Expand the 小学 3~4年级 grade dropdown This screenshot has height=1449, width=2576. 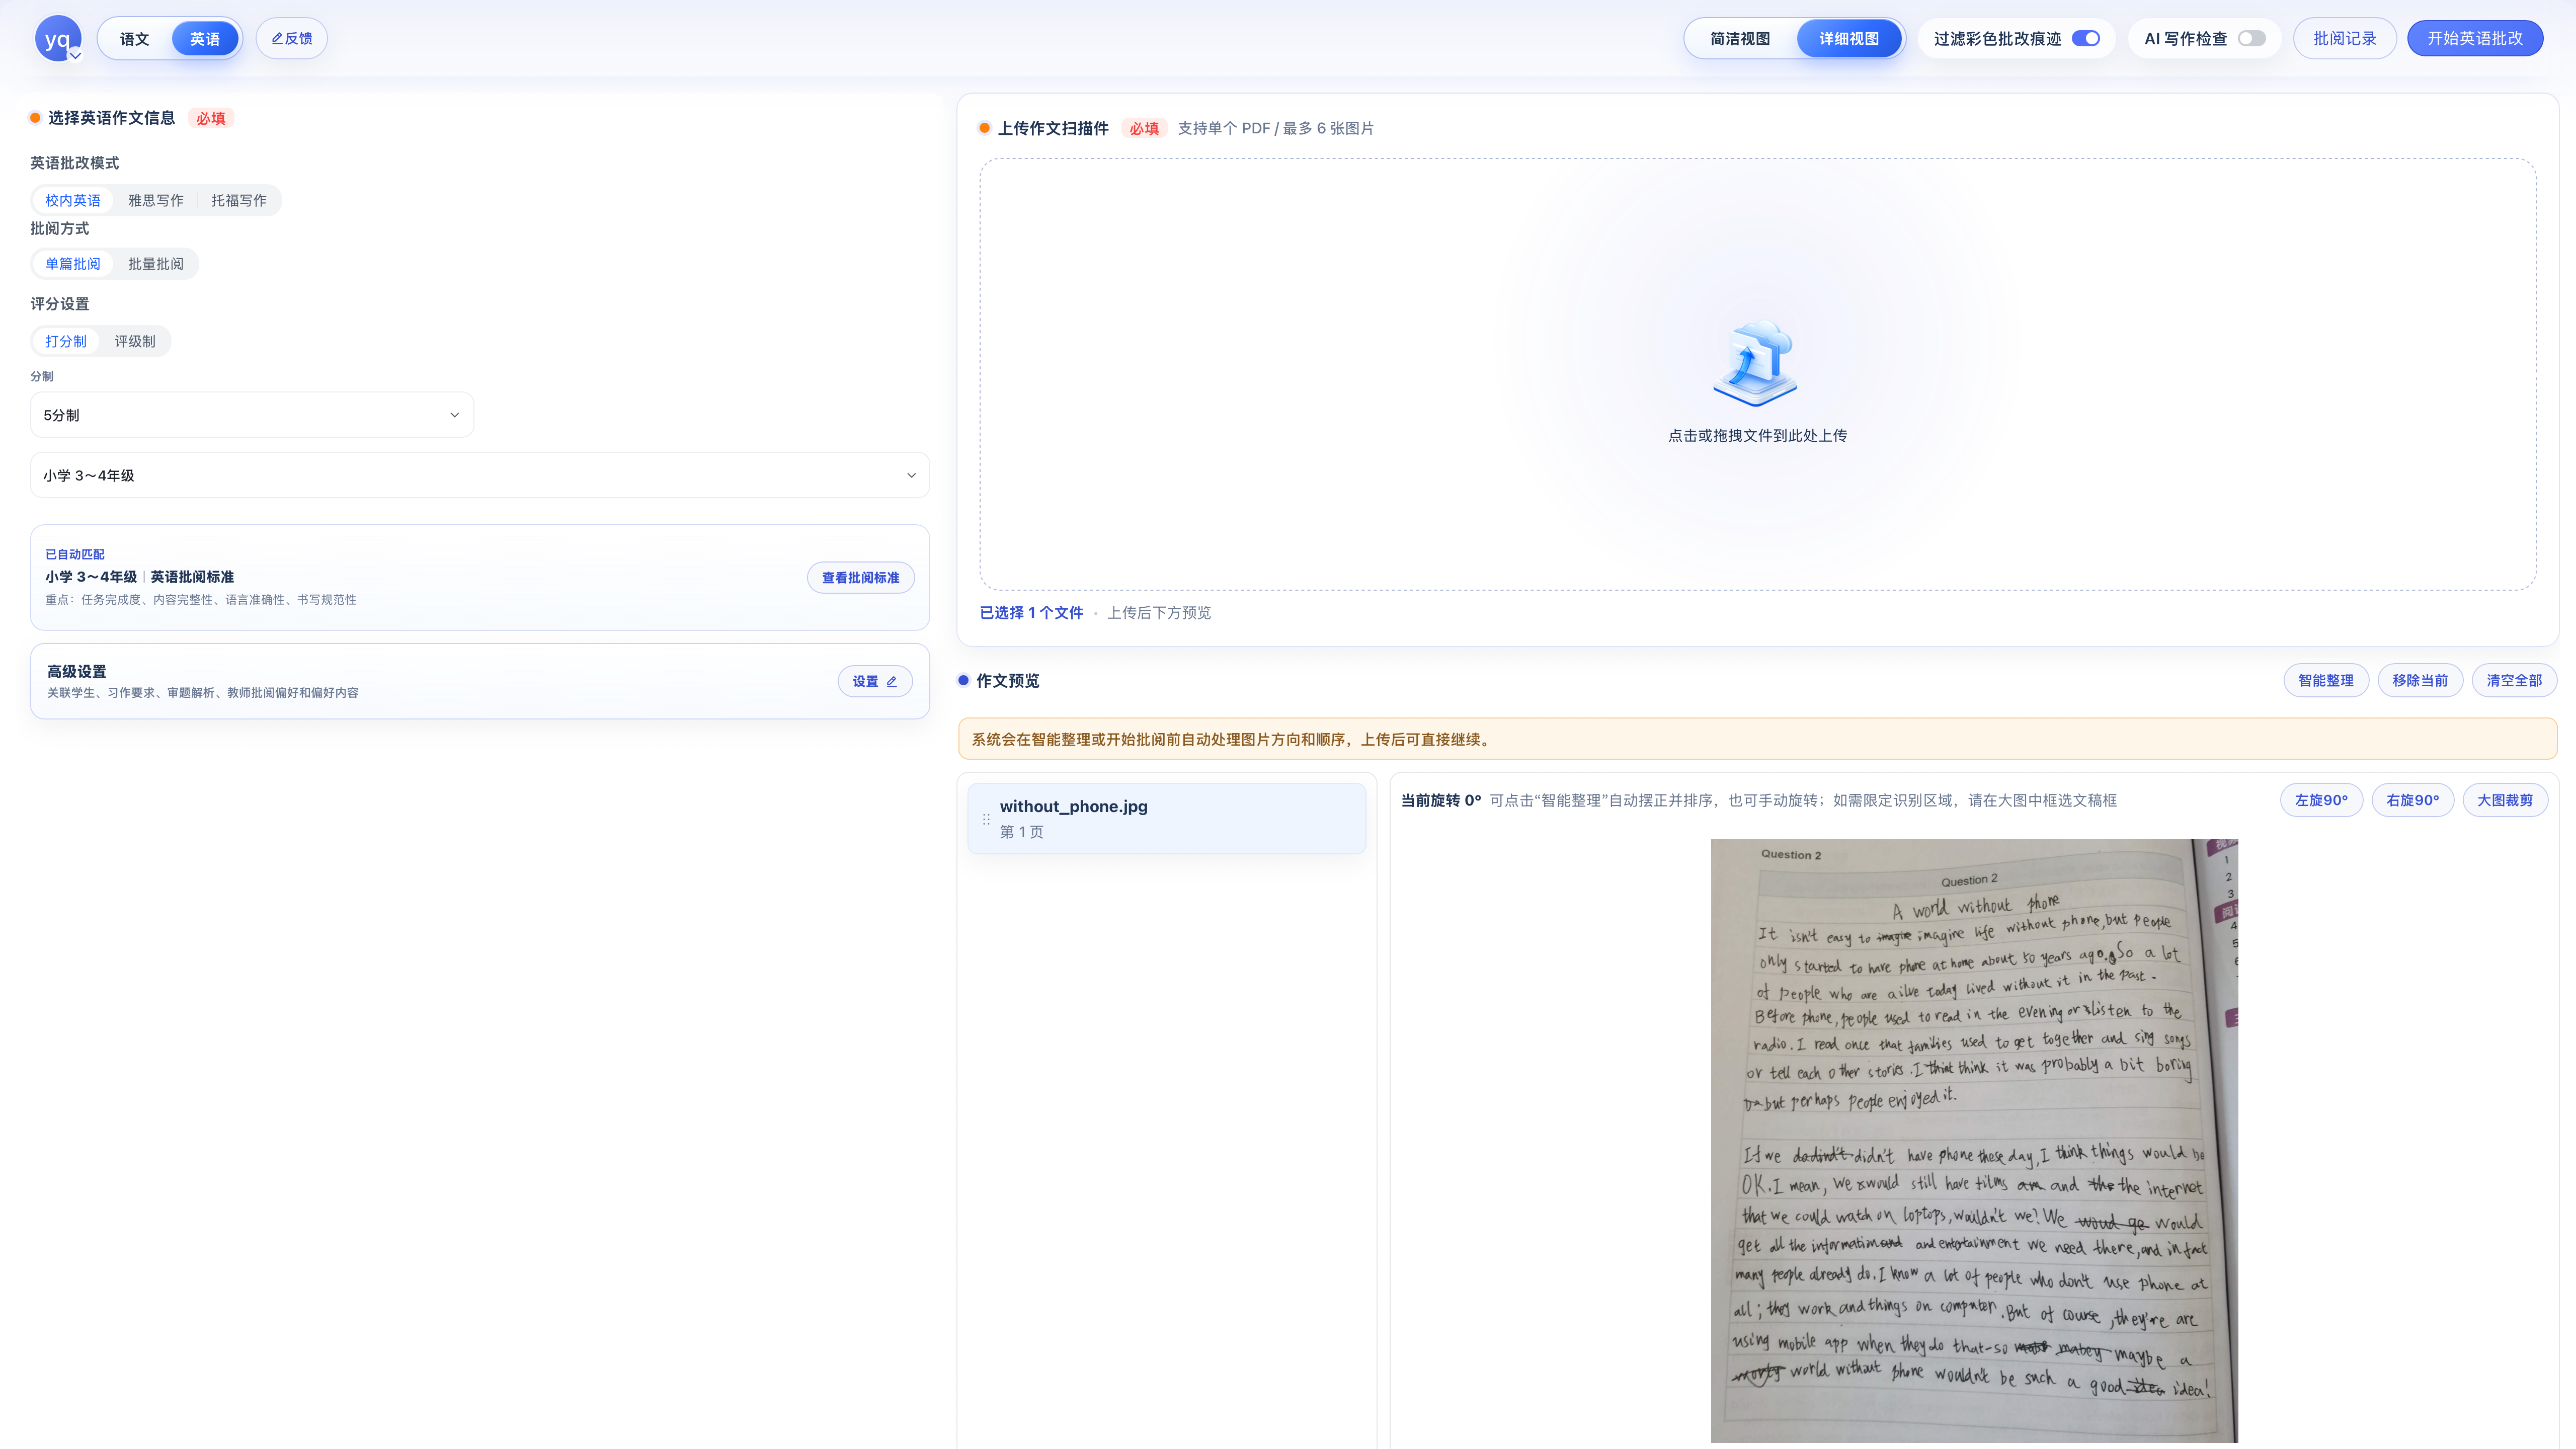pyautogui.click(x=480, y=475)
